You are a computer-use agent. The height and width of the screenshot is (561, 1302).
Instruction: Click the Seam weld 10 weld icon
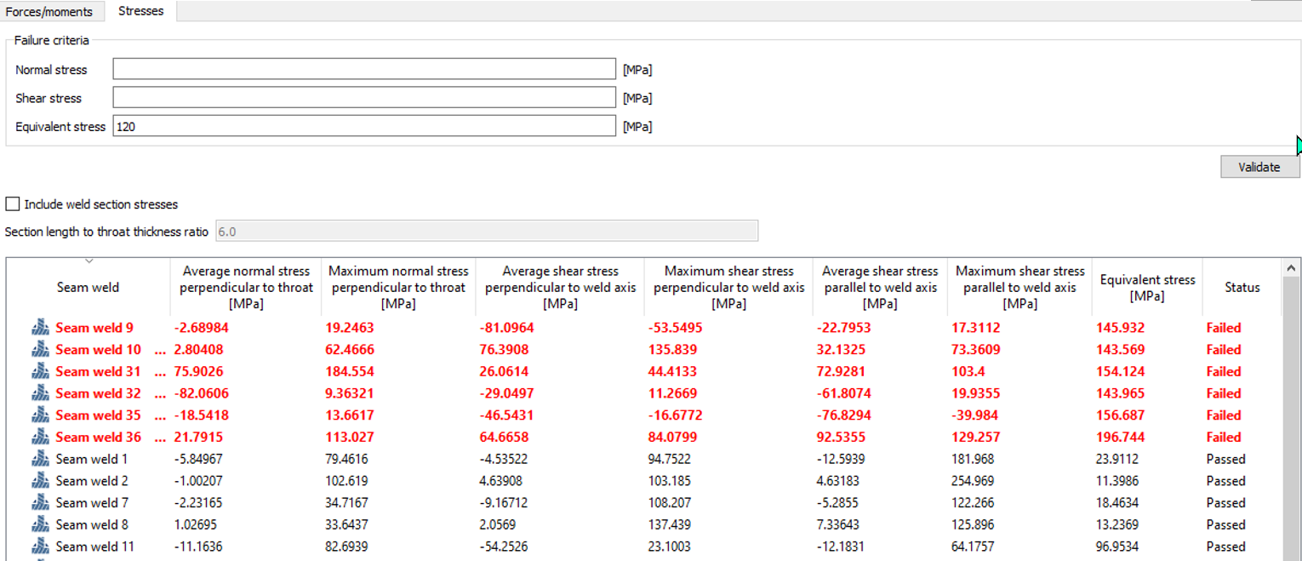[x=40, y=350]
